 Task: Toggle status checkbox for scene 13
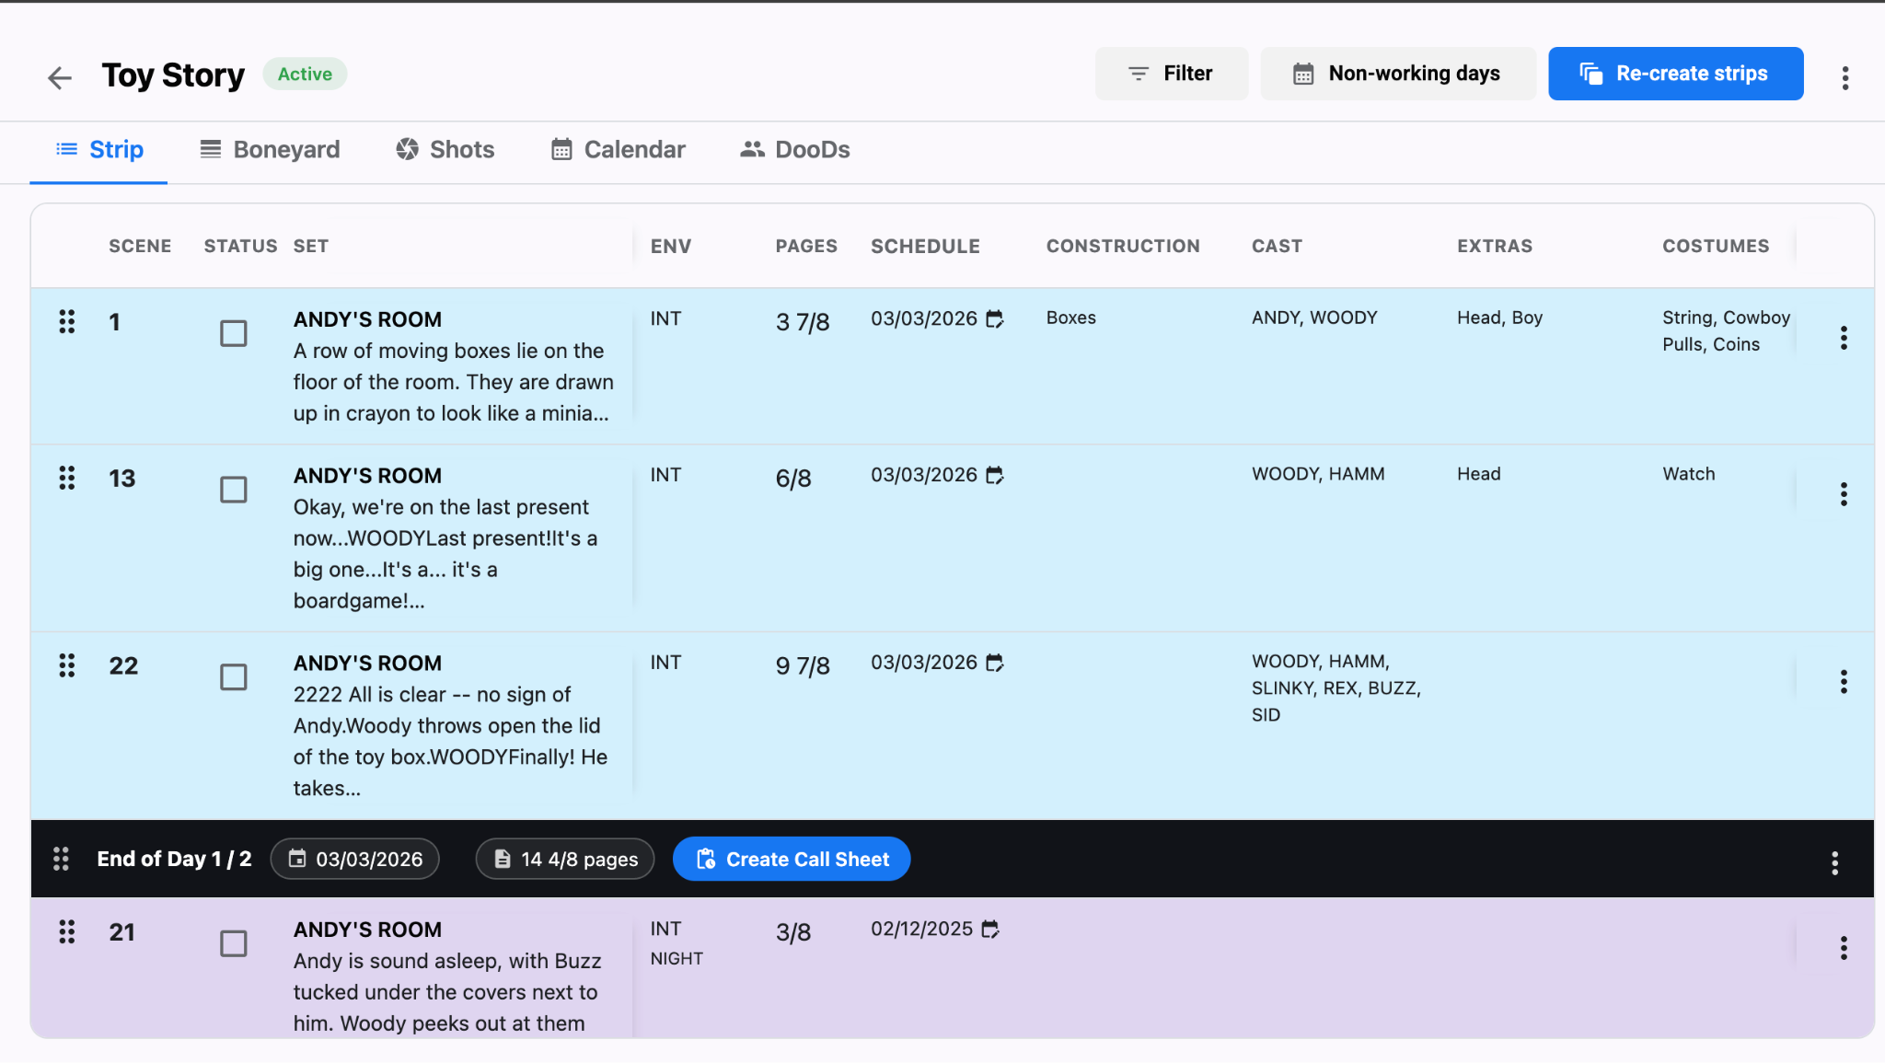click(x=234, y=490)
